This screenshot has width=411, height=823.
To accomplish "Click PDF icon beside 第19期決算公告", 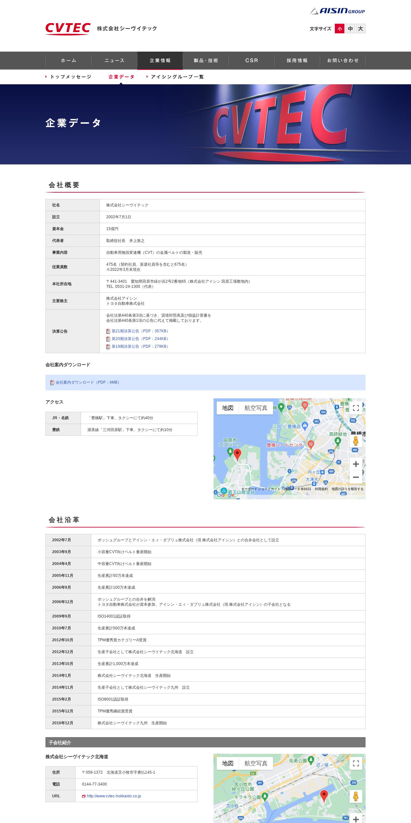I will click(x=108, y=347).
